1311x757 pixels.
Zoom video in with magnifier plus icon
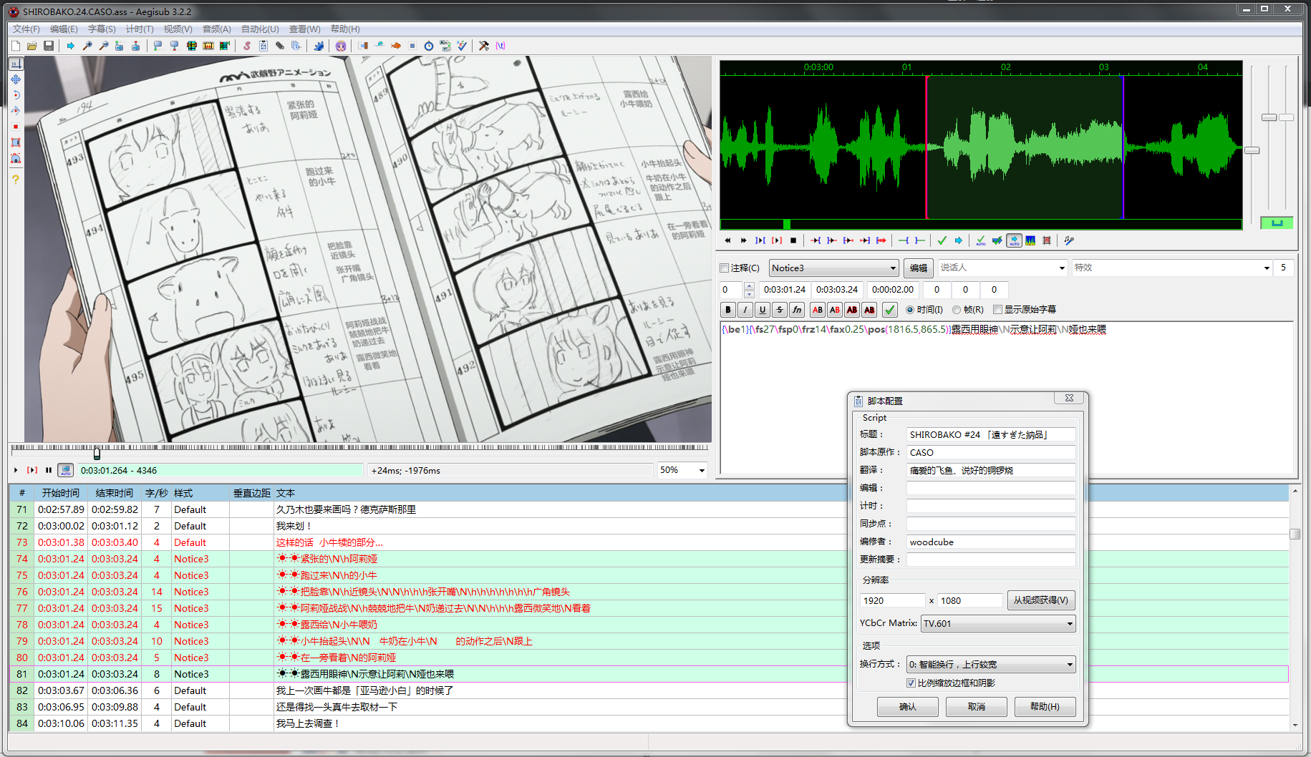(87, 46)
